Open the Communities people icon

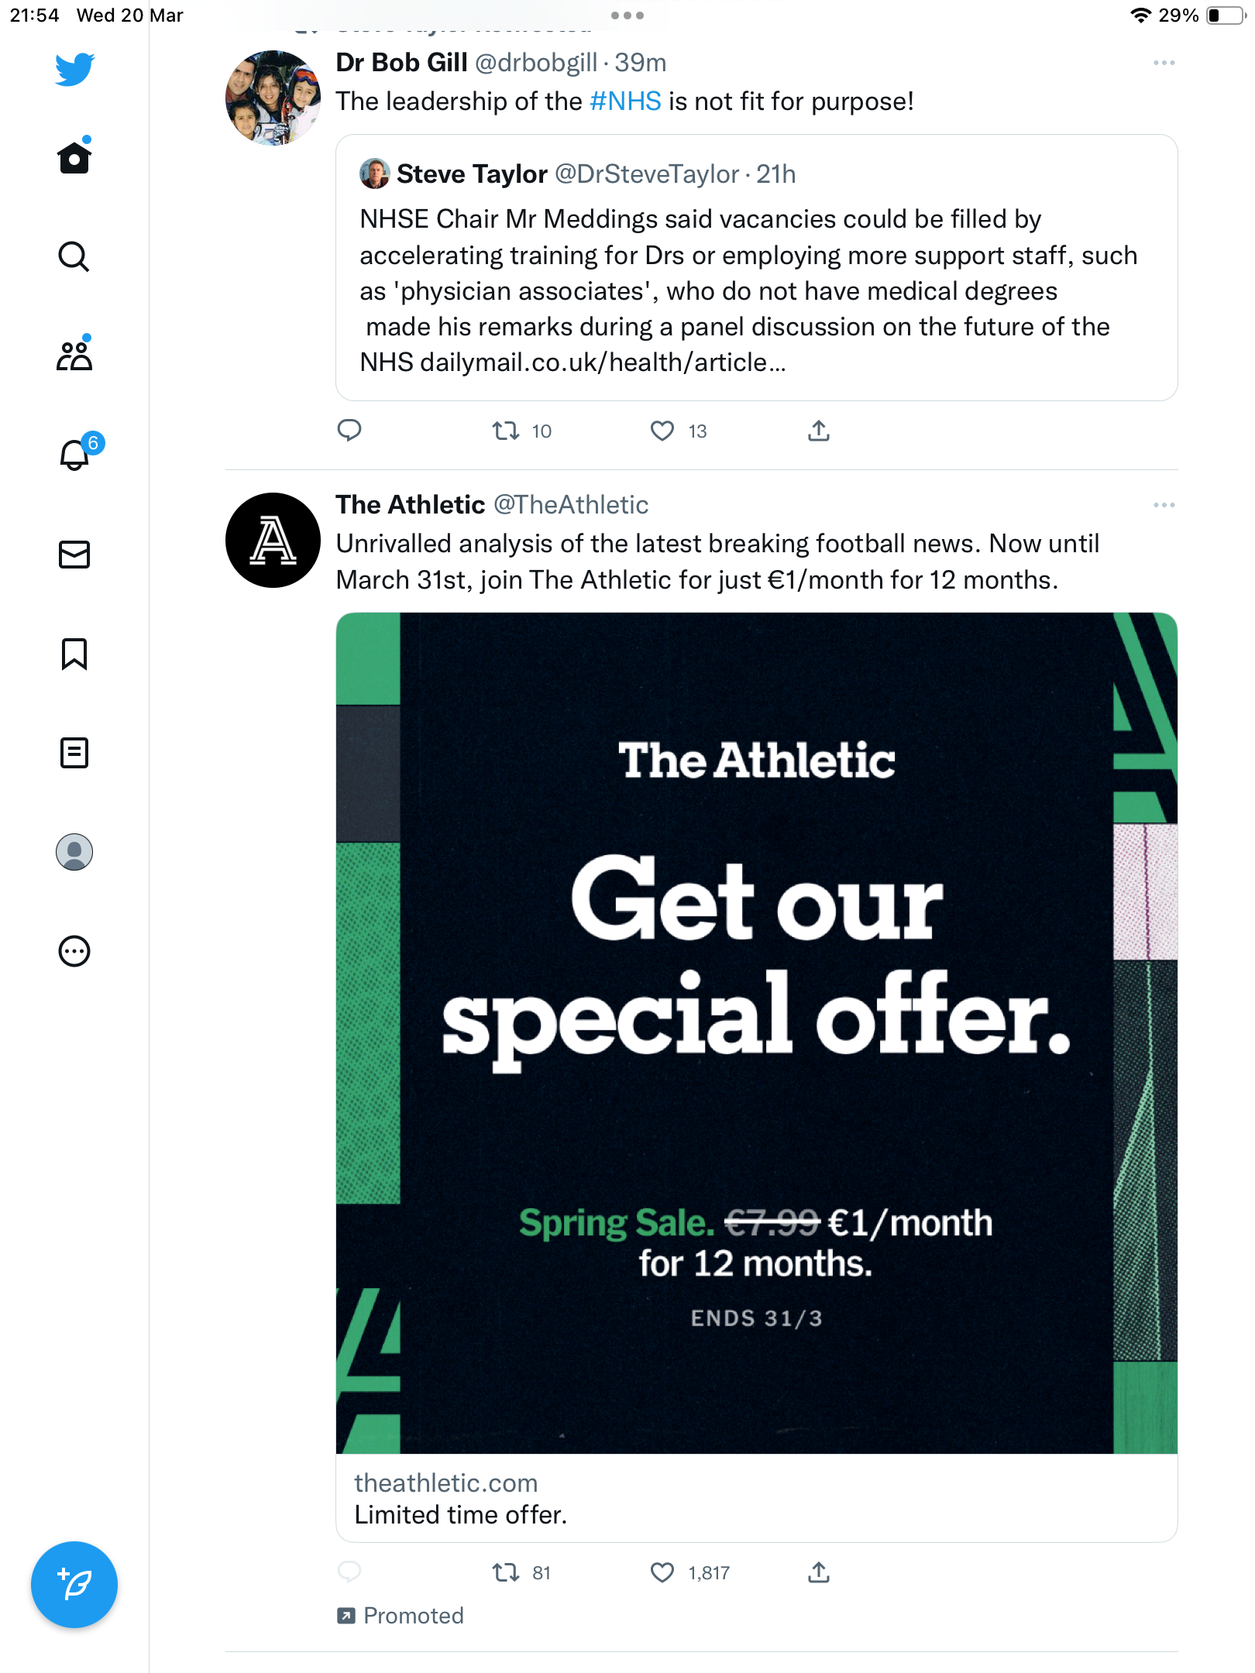click(x=74, y=355)
